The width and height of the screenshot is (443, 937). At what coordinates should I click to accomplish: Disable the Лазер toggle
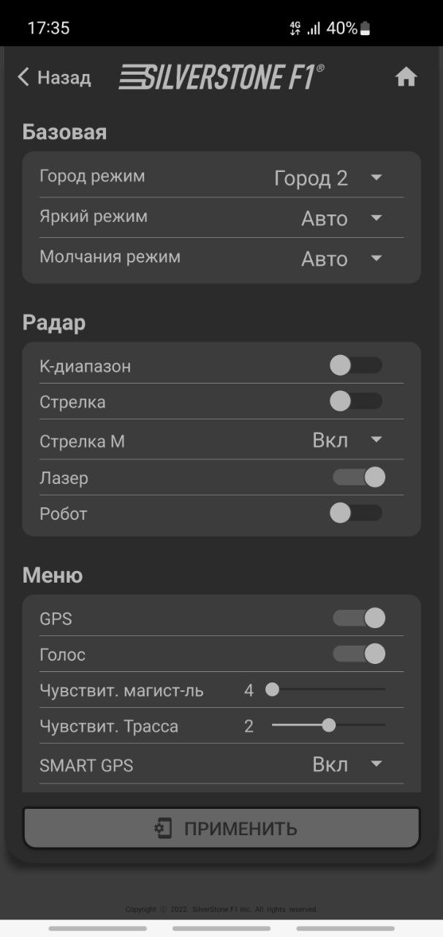tap(358, 477)
